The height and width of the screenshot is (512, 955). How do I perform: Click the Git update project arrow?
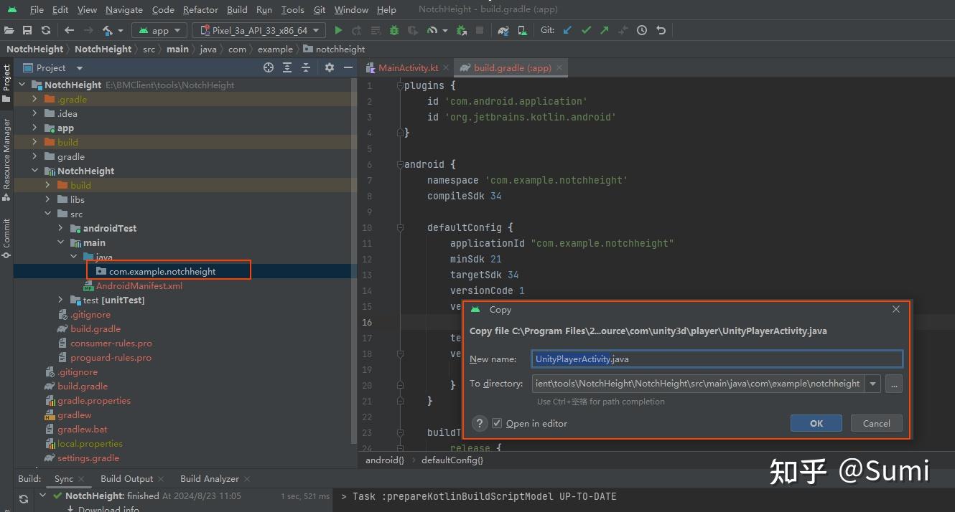pyautogui.click(x=568, y=30)
